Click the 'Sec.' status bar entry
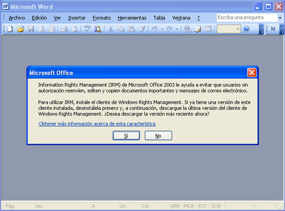Image resolution: width=285 pixels, height=211 pixels. (x=39, y=206)
